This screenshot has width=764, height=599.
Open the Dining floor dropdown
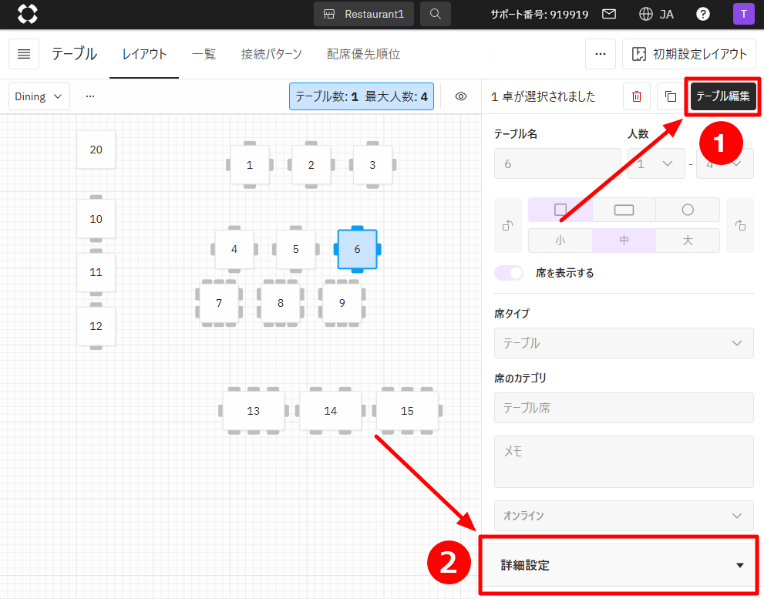click(39, 96)
